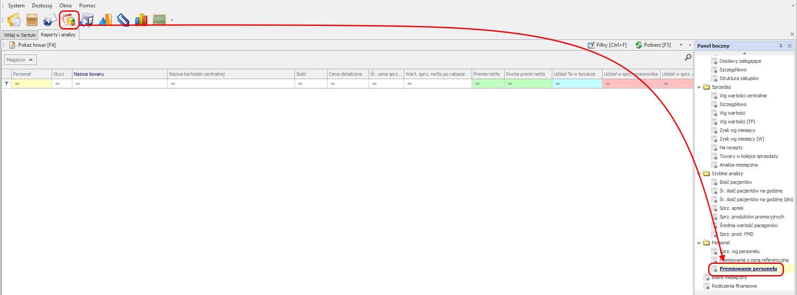Click the green Premia netto filter cell
The width and height of the screenshot is (797, 295).
[x=488, y=83]
